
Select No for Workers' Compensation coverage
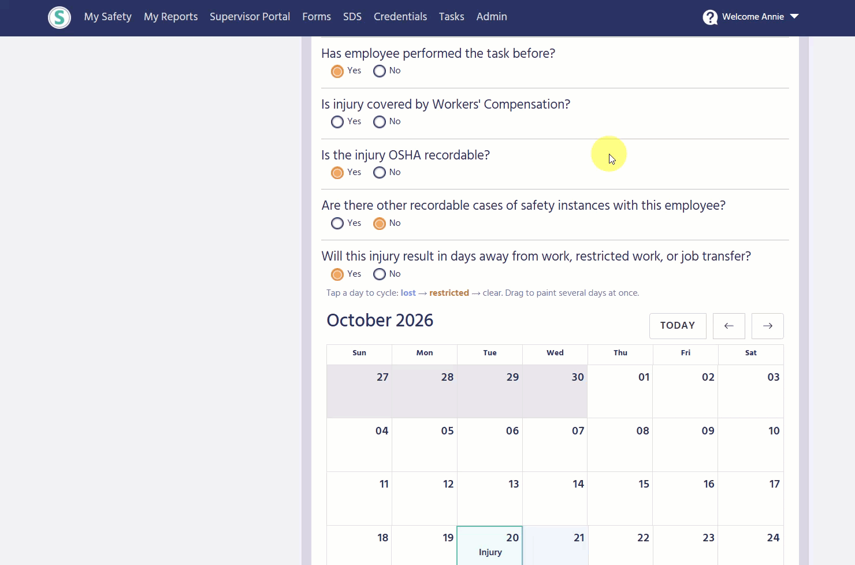(380, 122)
